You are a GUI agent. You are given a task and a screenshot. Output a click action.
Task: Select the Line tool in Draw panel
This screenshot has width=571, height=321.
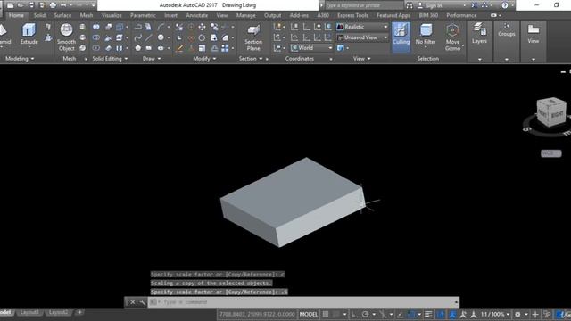149,37
